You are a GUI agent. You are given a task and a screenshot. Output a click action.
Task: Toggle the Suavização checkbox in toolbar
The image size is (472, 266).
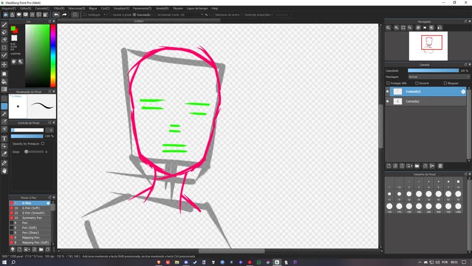[134, 14]
